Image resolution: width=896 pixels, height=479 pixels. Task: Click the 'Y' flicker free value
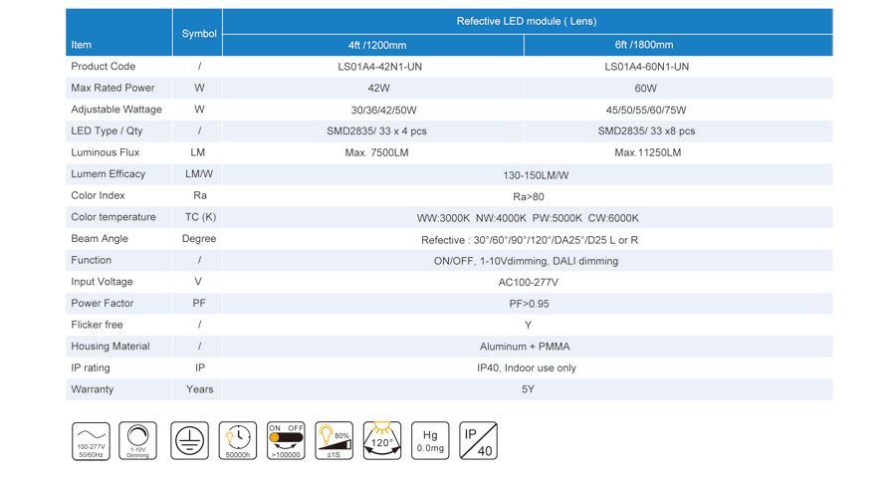pyautogui.click(x=528, y=326)
